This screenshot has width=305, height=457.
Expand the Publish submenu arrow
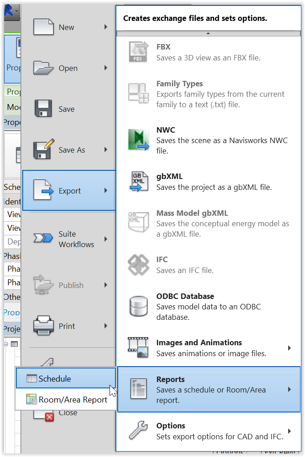[x=106, y=285]
